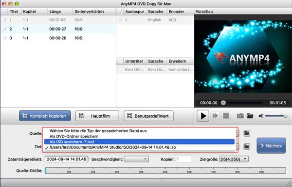Browse source folder icon beside Quelle
This screenshot has width=292, height=187.
[x=247, y=133]
